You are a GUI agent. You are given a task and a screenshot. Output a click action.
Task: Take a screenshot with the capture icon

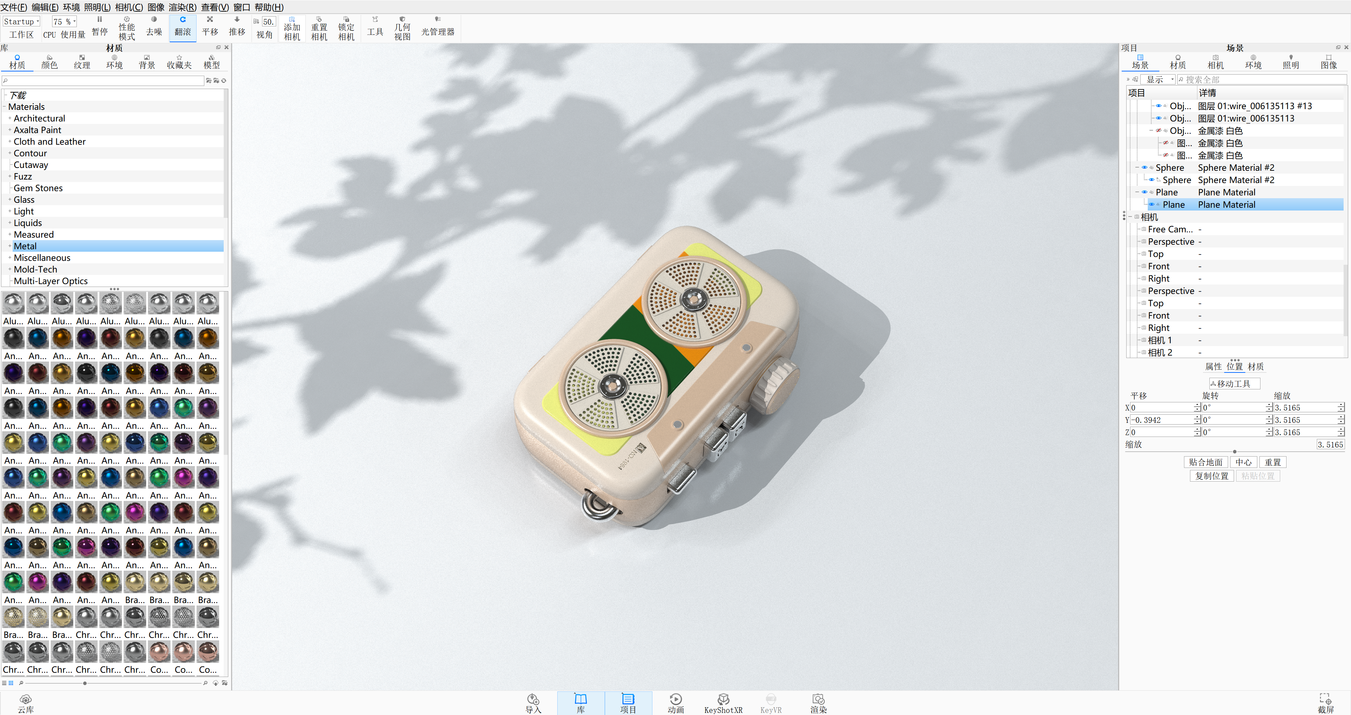point(1325,702)
